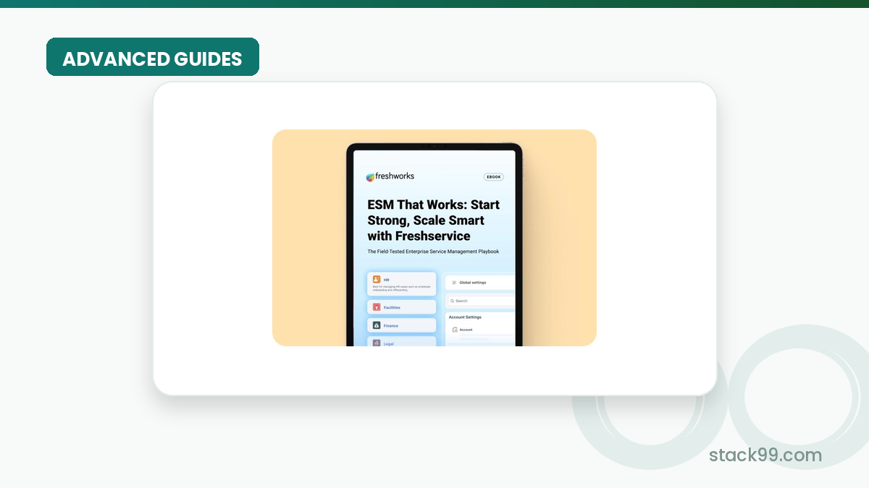Select the orange HR icon
Image resolution: width=869 pixels, height=488 pixels.
[377, 279]
